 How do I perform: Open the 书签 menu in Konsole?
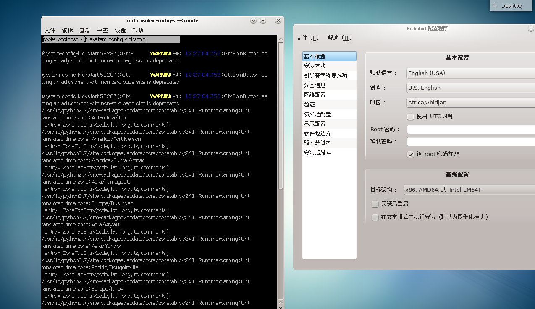[x=102, y=30]
